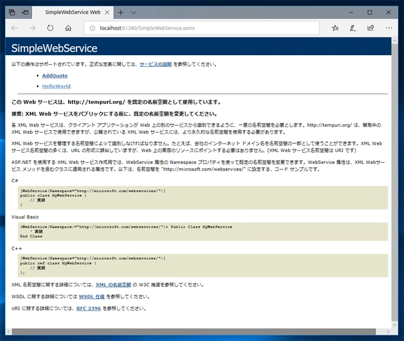Share this page icon
This screenshot has width=404, height=341.
[x=371, y=28]
